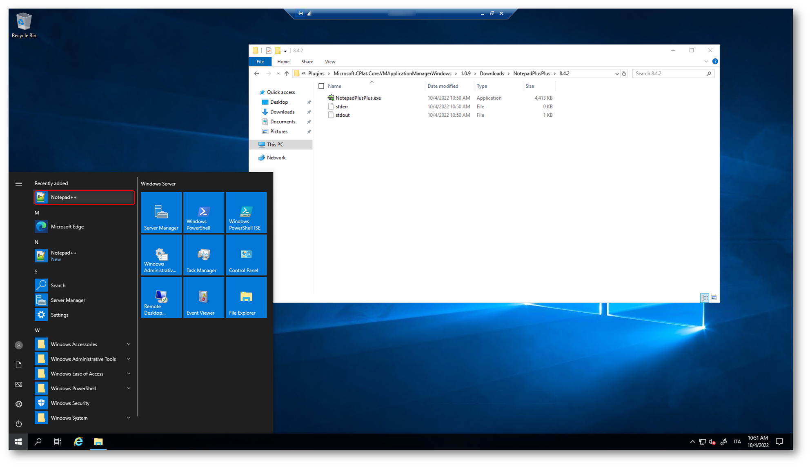Open Task View on taskbar
Image resolution: width=810 pixels, height=467 pixels.
(58, 442)
